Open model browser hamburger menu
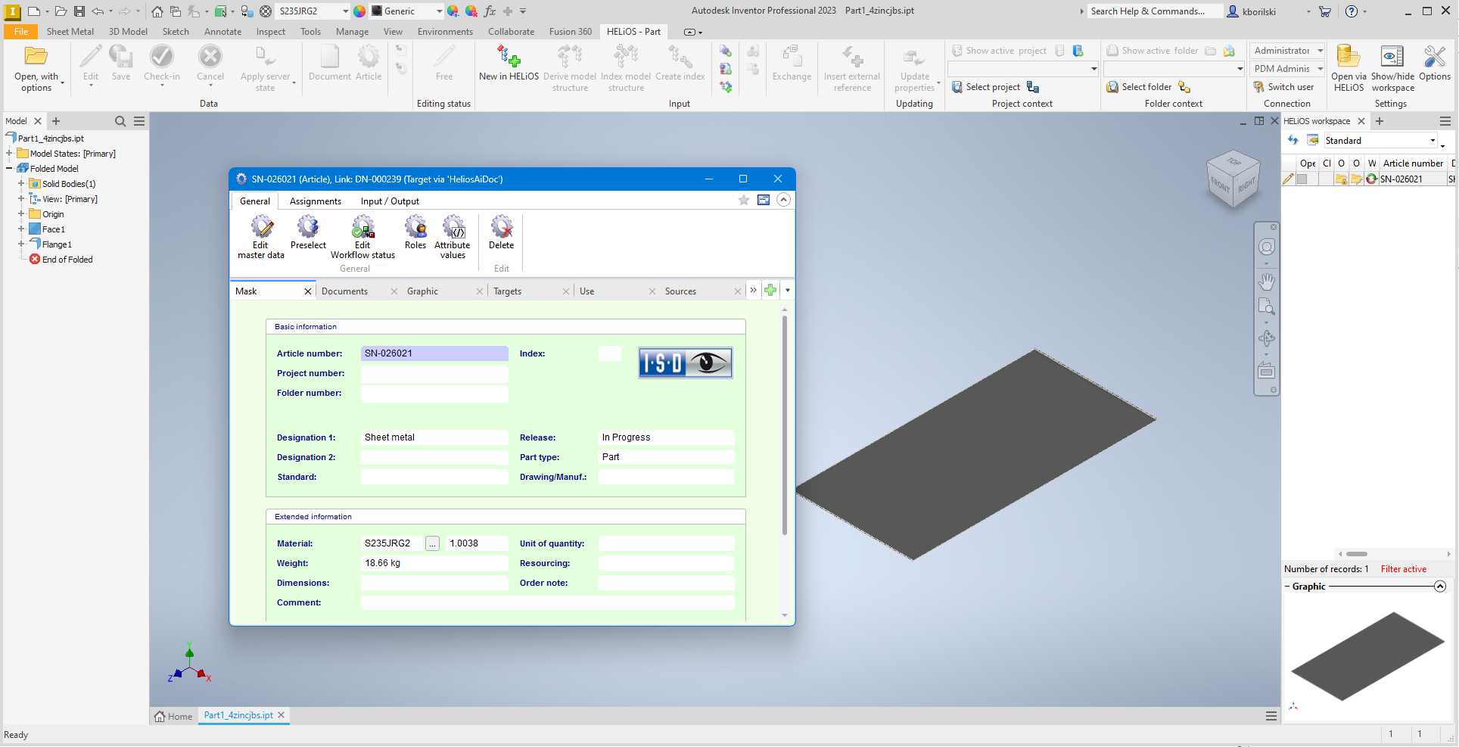Image resolution: width=1459 pixels, height=747 pixels. click(x=139, y=121)
